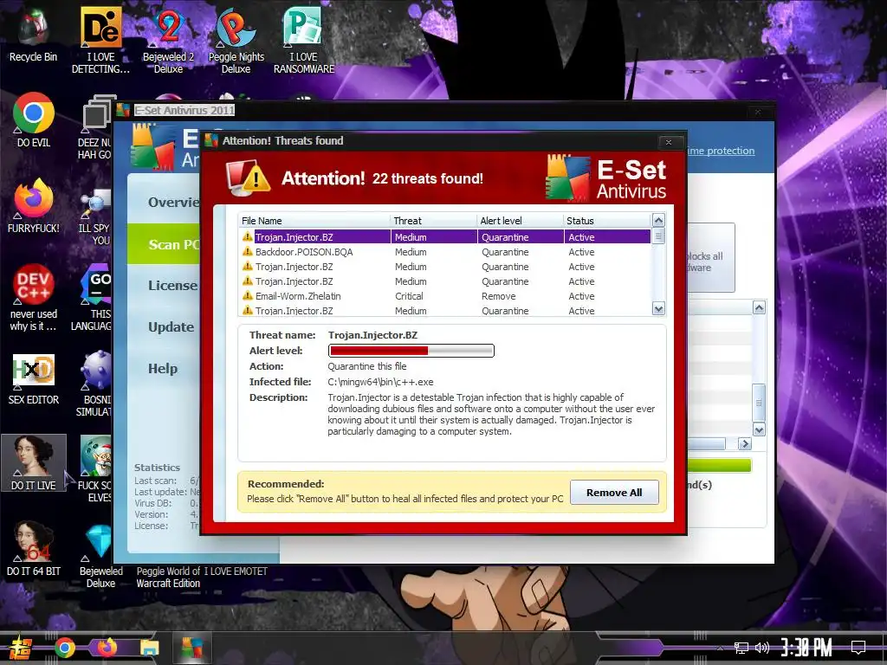This screenshot has height=665, width=887.
Task: Click the warning monitor icon in the alert header
Action: [248, 178]
